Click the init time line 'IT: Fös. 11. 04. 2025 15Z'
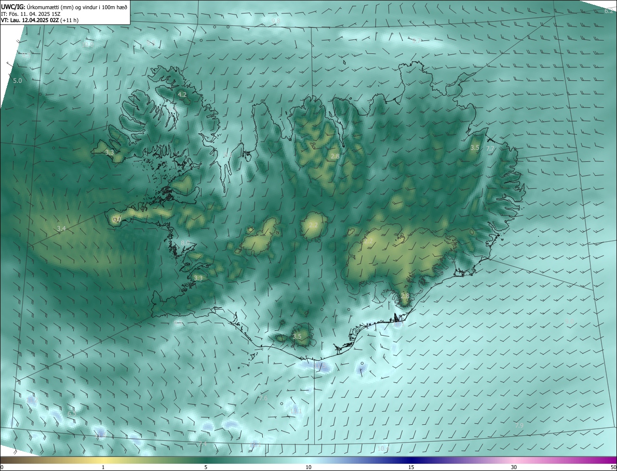 click(x=30, y=14)
